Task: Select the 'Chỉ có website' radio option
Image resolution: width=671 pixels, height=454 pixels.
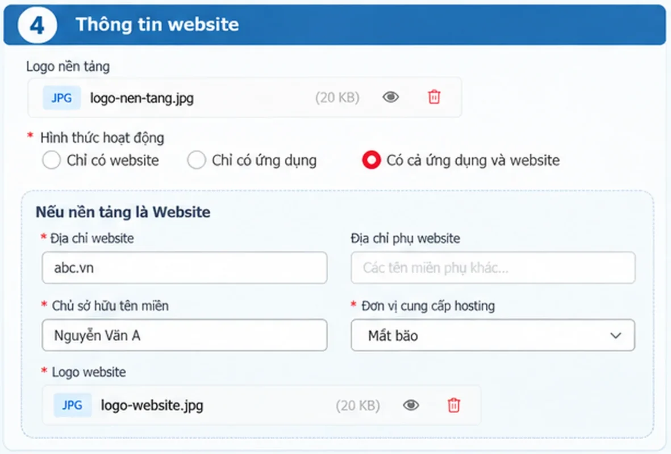Action: (51, 160)
